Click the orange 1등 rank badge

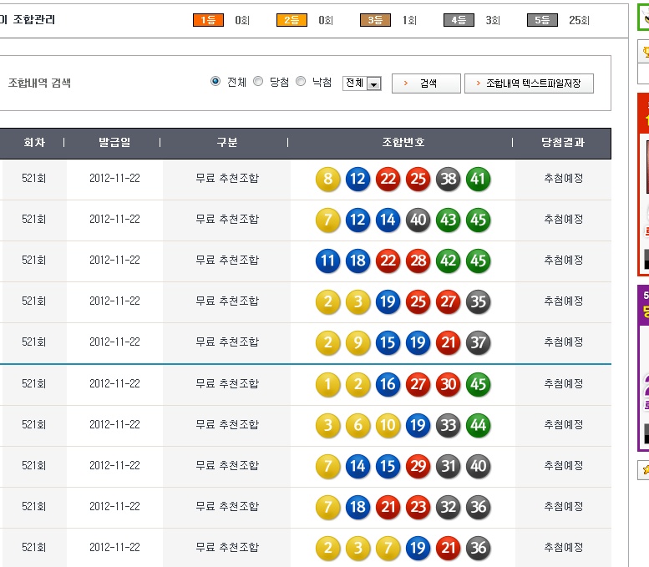pyautogui.click(x=208, y=20)
